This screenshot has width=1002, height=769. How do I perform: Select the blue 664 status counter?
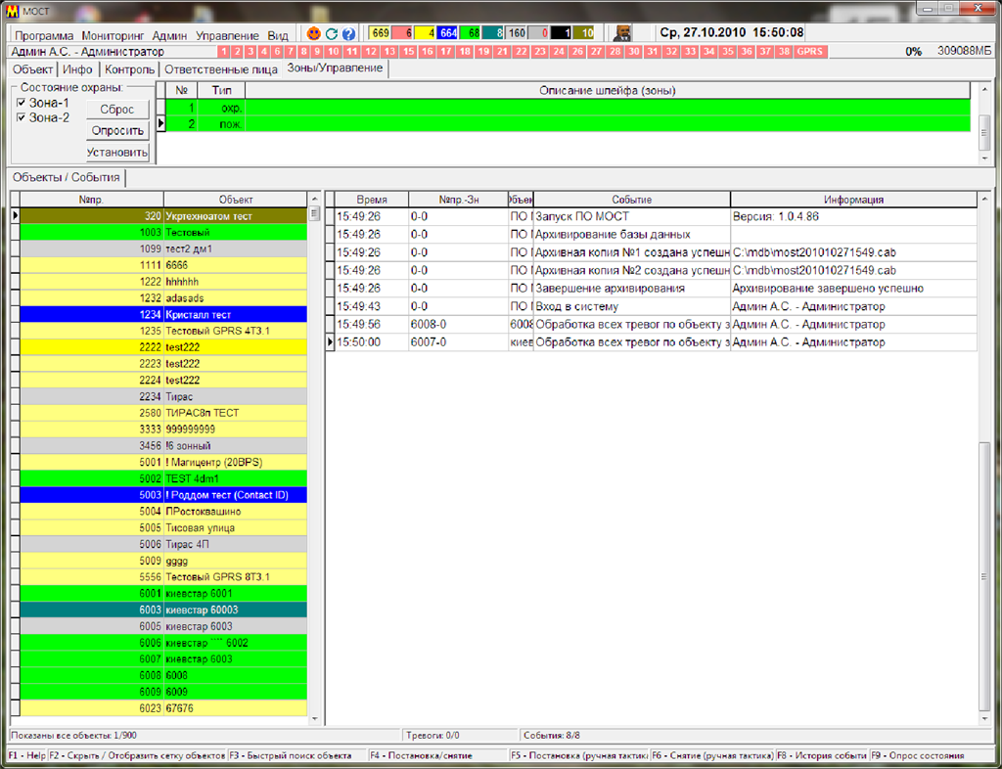(447, 33)
